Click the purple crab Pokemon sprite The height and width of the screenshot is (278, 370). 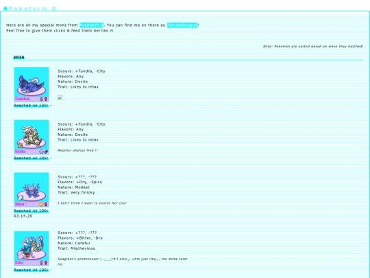coord(32,191)
